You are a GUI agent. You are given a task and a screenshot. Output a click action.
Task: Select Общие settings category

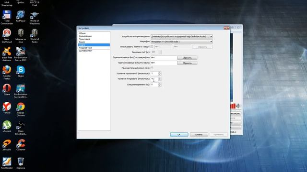click(x=94, y=33)
